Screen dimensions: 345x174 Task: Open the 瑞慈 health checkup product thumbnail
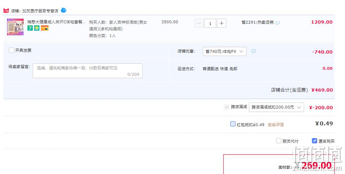point(15,27)
